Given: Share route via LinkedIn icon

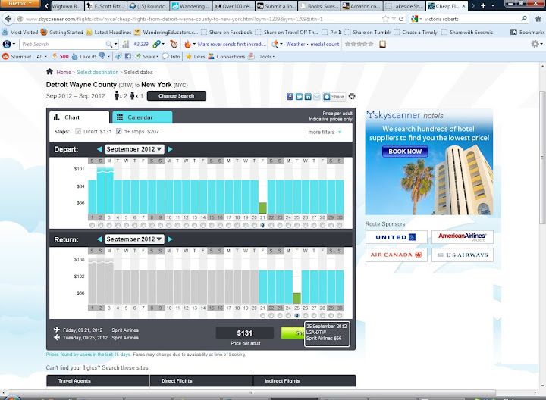Looking at the screenshot, I should tap(308, 97).
